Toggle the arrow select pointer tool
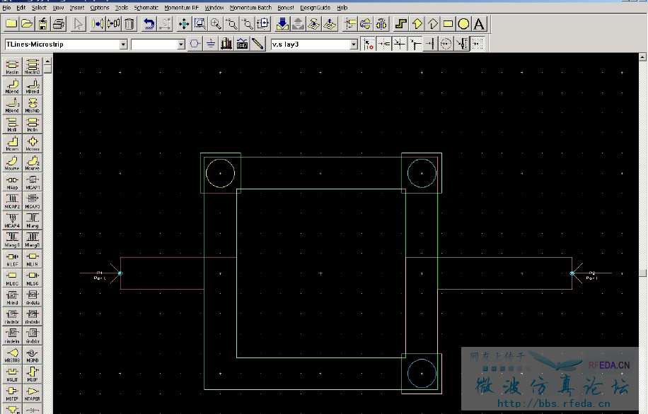The width and height of the screenshot is (648, 414). pos(78,24)
